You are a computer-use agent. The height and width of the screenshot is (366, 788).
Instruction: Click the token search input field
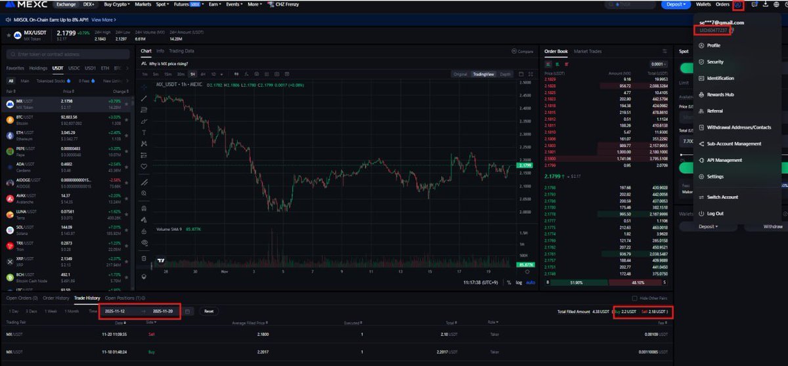(x=68, y=54)
